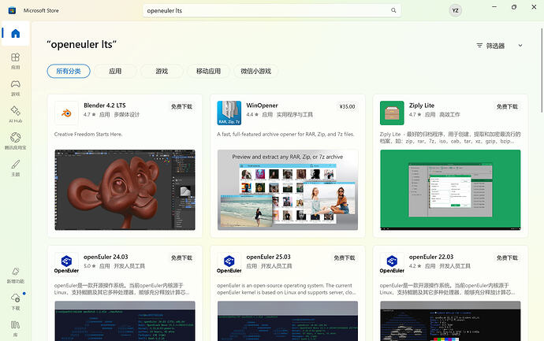Click free download for Ziply Lite

coord(507,107)
